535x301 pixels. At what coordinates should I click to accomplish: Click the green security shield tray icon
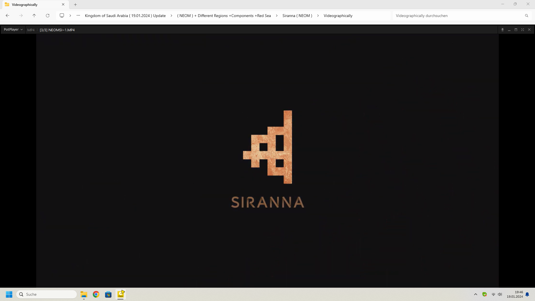(x=485, y=294)
